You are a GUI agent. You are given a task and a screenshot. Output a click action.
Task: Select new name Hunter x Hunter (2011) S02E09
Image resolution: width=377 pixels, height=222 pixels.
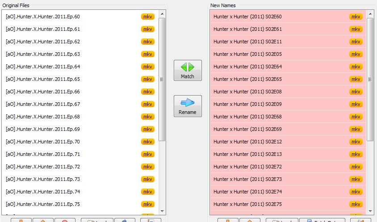288,104
